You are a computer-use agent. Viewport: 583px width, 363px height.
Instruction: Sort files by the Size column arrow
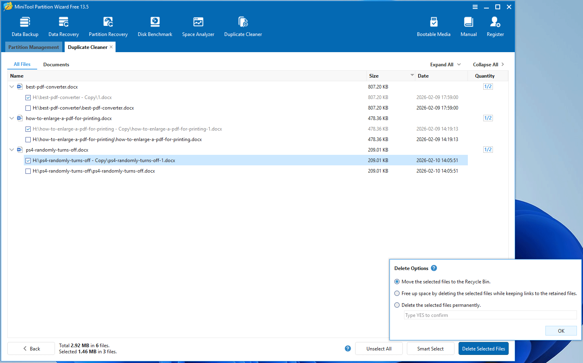(x=412, y=76)
